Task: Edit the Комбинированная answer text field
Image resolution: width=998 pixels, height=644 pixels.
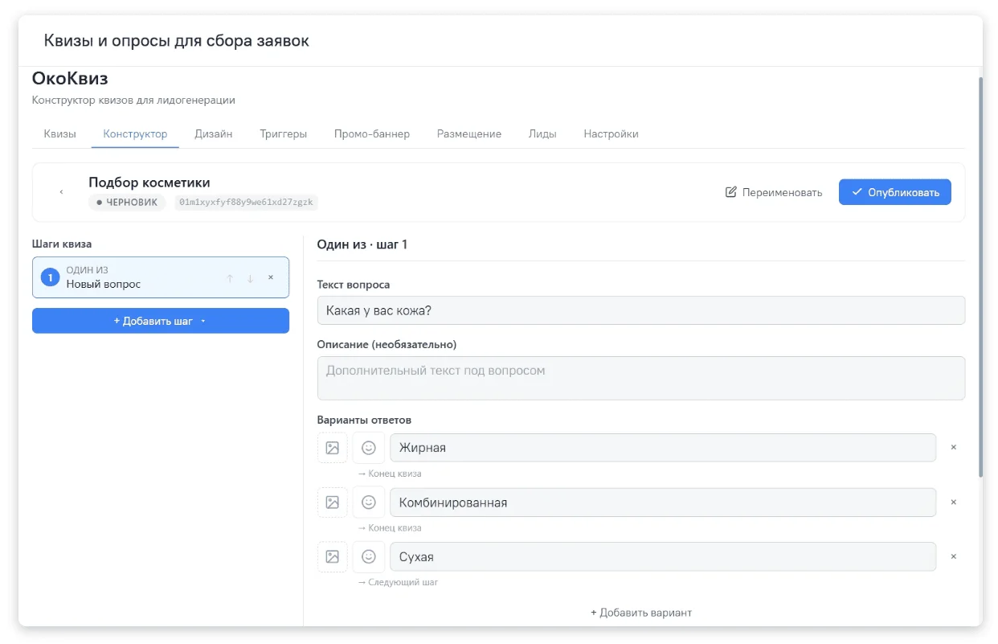Action: coord(663,502)
